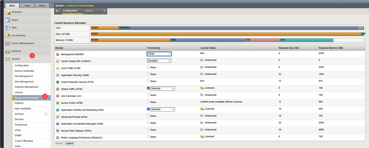Click the iApps sidebar icon
This screenshot has width=369, height=148.
point(8,20)
